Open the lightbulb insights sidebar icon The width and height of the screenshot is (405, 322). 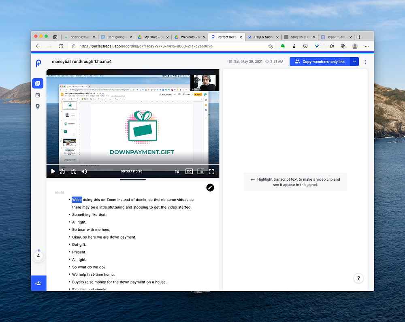(38, 107)
